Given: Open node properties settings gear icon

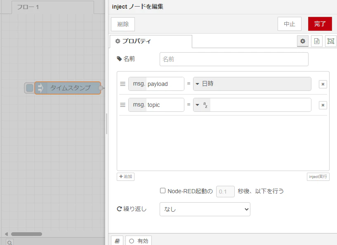Looking at the screenshot, I should pyautogui.click(x=303, y=41).
